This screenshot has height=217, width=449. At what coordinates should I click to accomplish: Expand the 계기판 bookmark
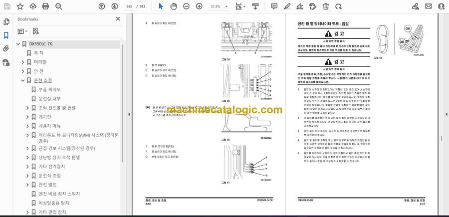[x=27, y=117]
